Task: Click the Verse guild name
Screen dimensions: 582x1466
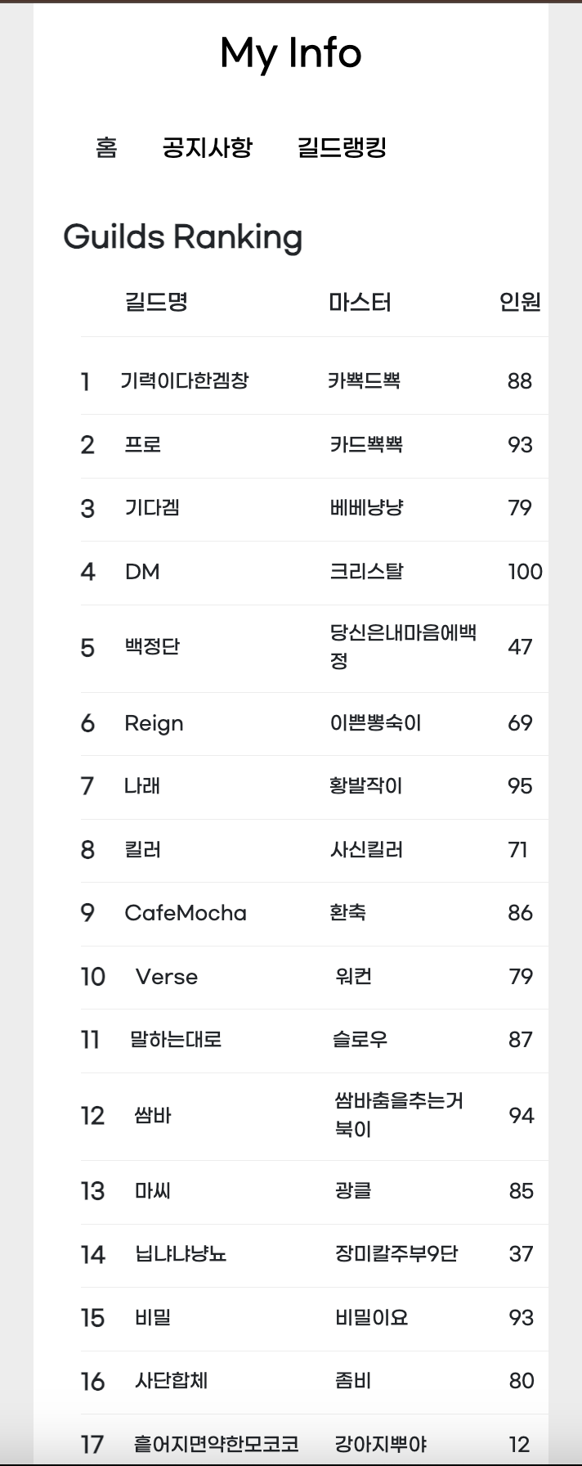Action: pyautogui.click(x=167, y=977)
